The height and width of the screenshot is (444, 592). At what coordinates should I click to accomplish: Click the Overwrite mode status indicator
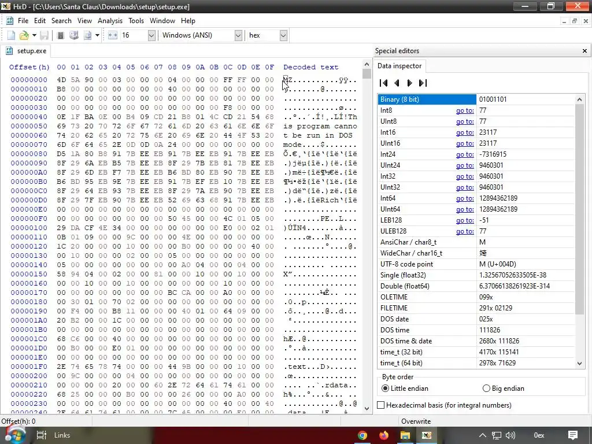(416, 421)
